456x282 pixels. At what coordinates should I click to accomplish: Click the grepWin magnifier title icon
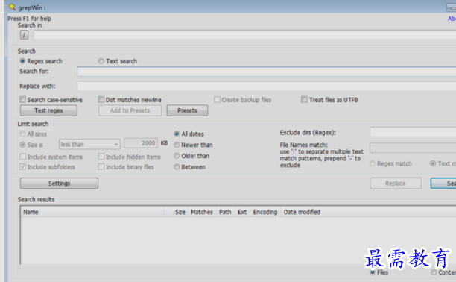[x=12, y=7]
